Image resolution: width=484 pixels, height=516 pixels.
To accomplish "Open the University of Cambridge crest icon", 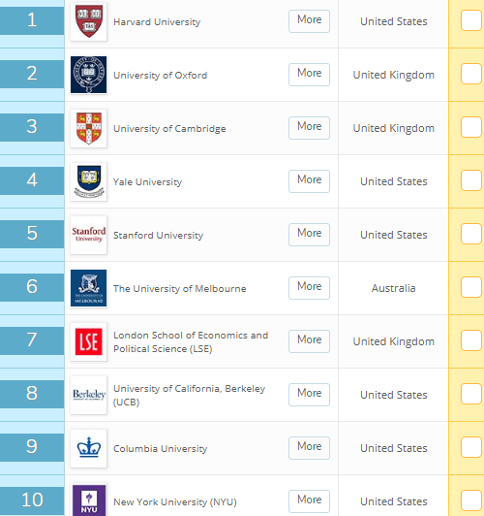I will click(89, 128).
